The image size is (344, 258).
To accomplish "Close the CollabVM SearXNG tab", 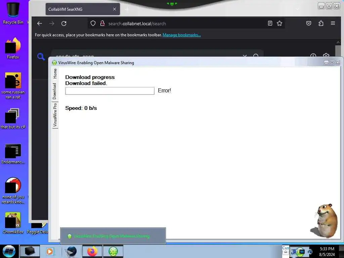I will click(115, 9).
